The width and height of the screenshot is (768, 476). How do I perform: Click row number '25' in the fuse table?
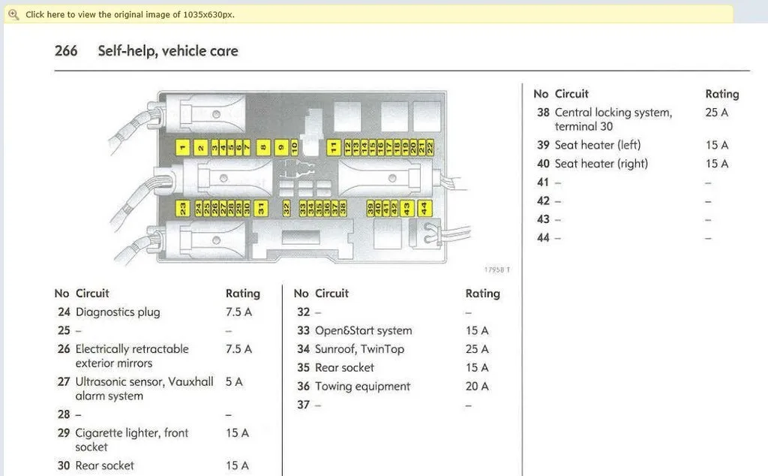coord(64,330)
